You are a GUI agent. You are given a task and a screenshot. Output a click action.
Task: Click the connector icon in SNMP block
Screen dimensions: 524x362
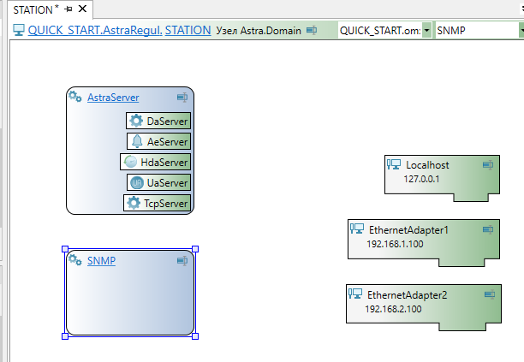tap(182, 260)
